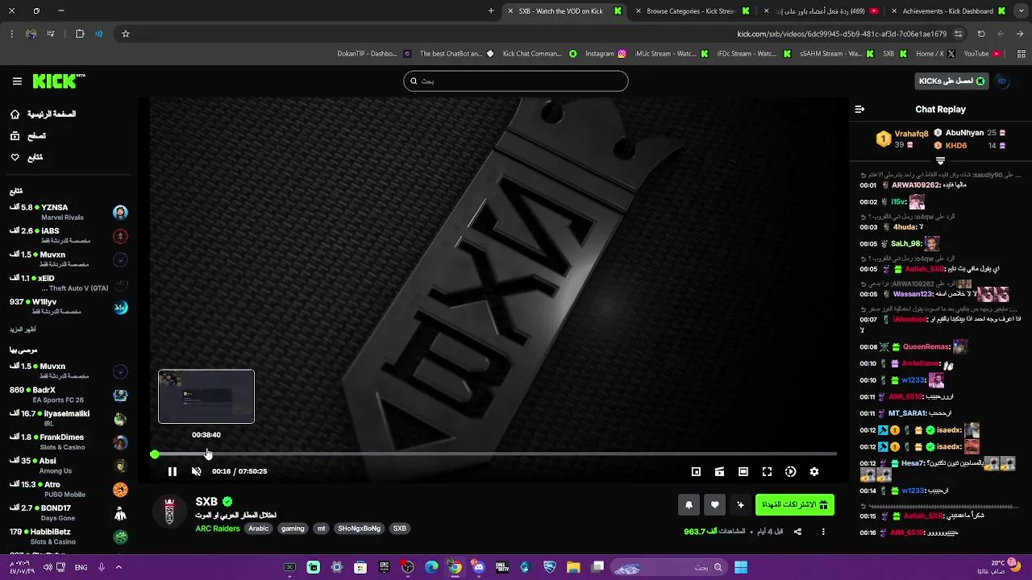The image size is (1032, 580).
Task: Open video more options menu
Action: pos(823,532)
